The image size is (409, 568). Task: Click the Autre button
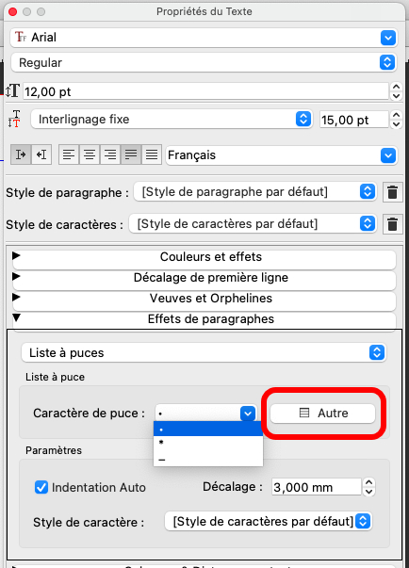point(323,413)
